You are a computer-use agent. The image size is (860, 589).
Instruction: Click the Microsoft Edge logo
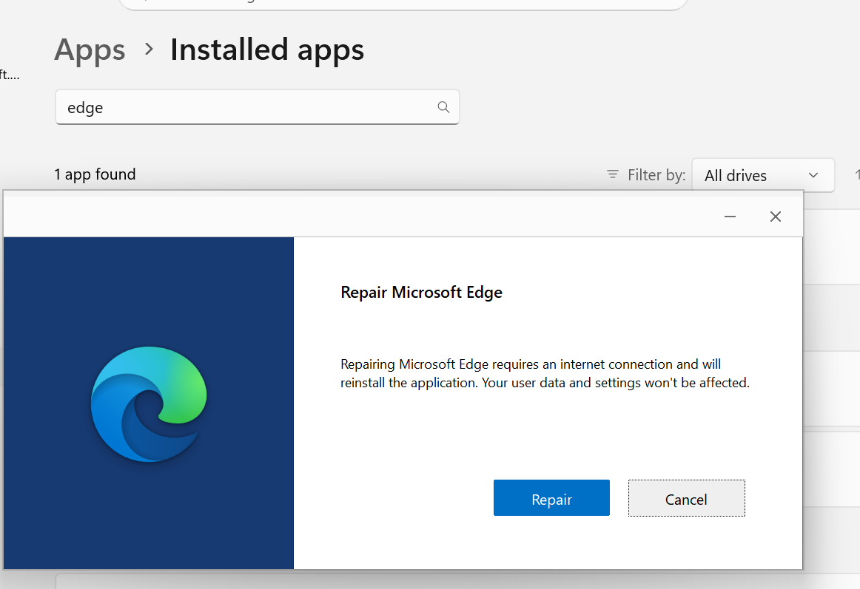click(x=149, y=404)
